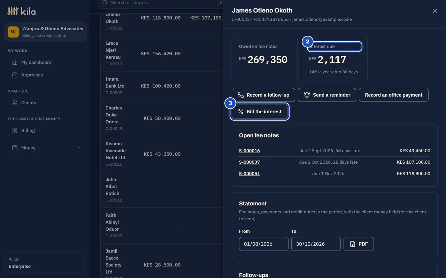Viewport: 446px width, 278px height.
Task: Select the Charles Ouko Odera client row
Action: coord(162,118)
